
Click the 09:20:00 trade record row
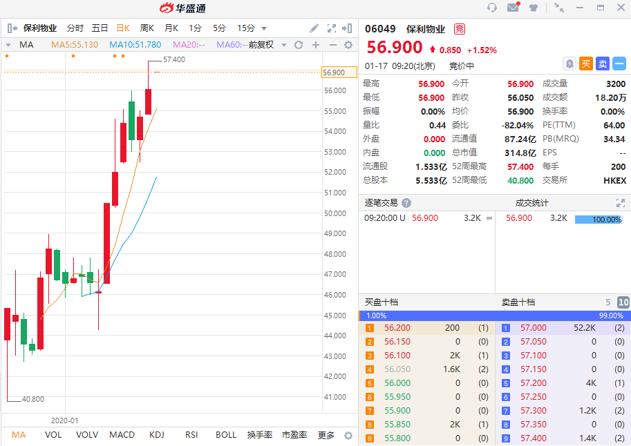click(427, 218)
